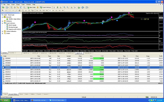Open the Charts menu
Image resolution: width=164 pixels, height=102 pixels.
click(x=18, y=4)
